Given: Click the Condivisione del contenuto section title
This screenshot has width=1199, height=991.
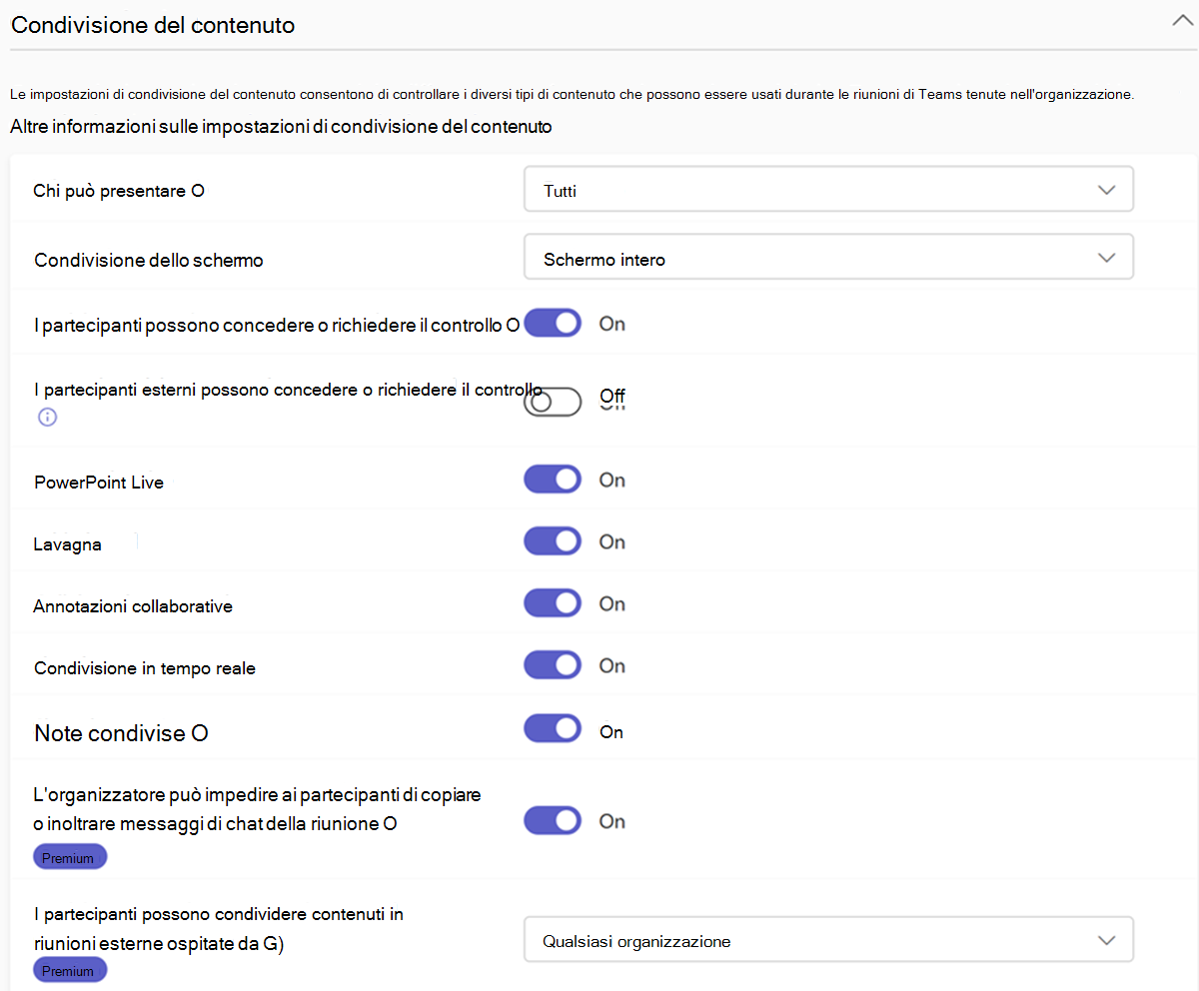Looking at the screenshot, I should pos(153,25).
